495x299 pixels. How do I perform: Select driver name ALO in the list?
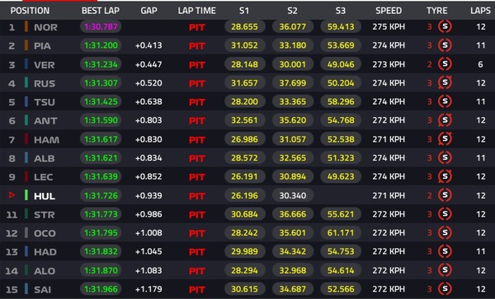(x=45, y=271)
